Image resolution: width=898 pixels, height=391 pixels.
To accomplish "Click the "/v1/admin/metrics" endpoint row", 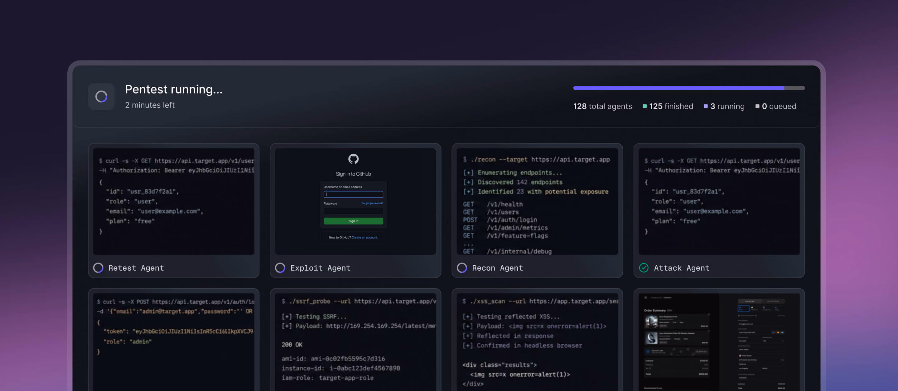I will pyautogui.click(x=505, y=228).
